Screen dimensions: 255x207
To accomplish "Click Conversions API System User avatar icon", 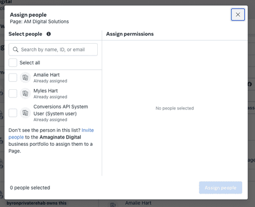I will point(25,113).
